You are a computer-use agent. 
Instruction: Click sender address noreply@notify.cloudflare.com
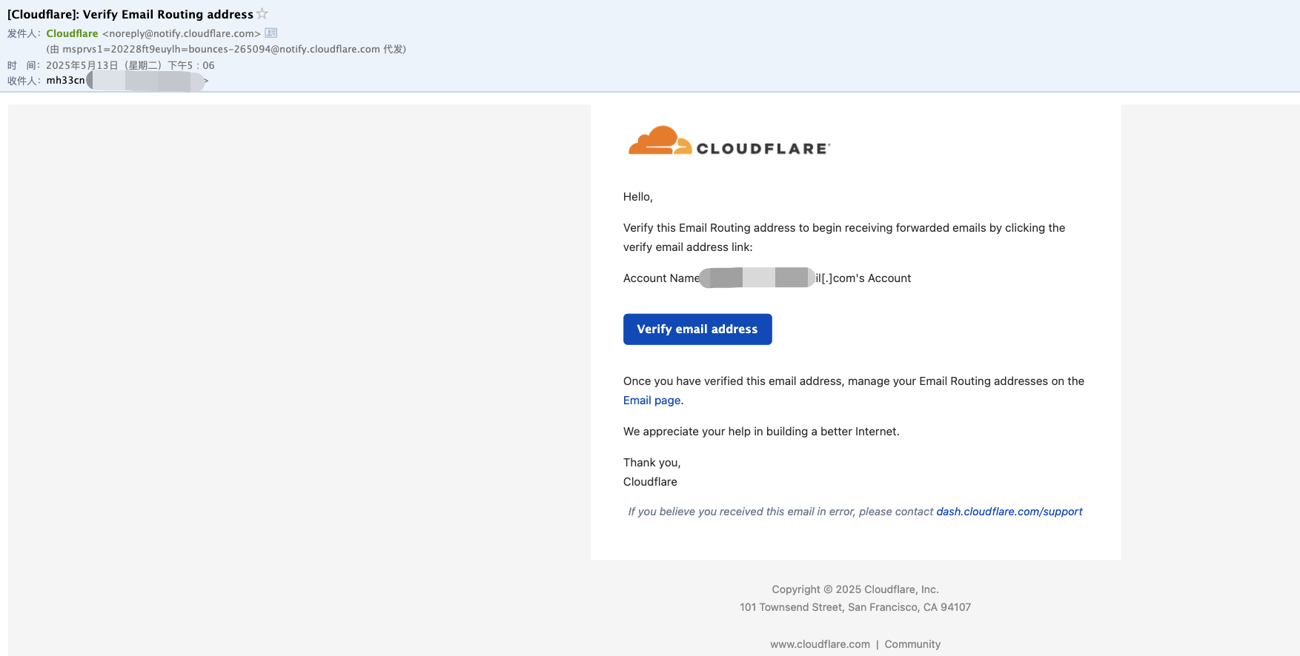(x=182, y=33)
